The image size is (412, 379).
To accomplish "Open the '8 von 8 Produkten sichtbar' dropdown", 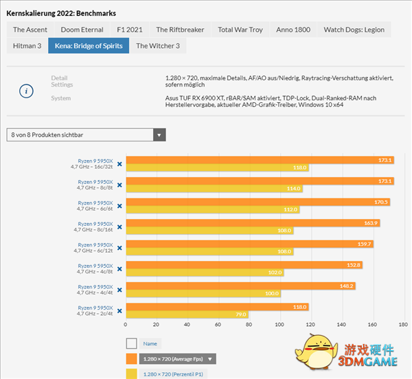I will point(86,135).
